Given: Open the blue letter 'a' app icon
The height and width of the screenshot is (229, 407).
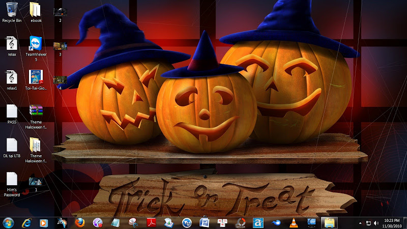Looking at the screenshot, I should [x=258, y=223].
